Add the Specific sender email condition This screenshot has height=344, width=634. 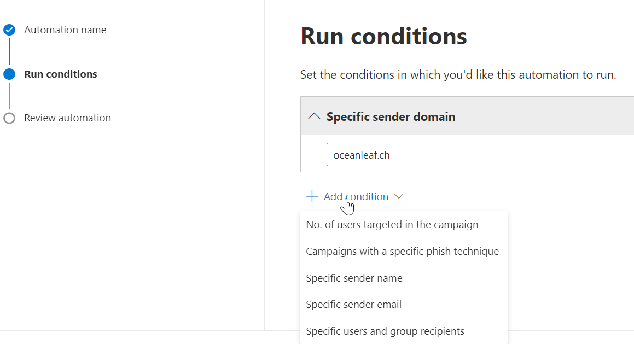[x=353, y=305]
